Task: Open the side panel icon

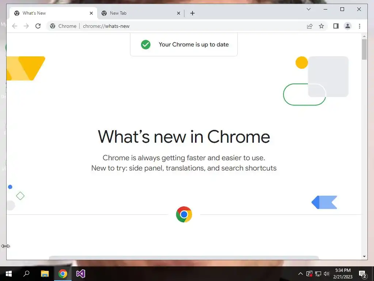Action: [x=336, y=26]
